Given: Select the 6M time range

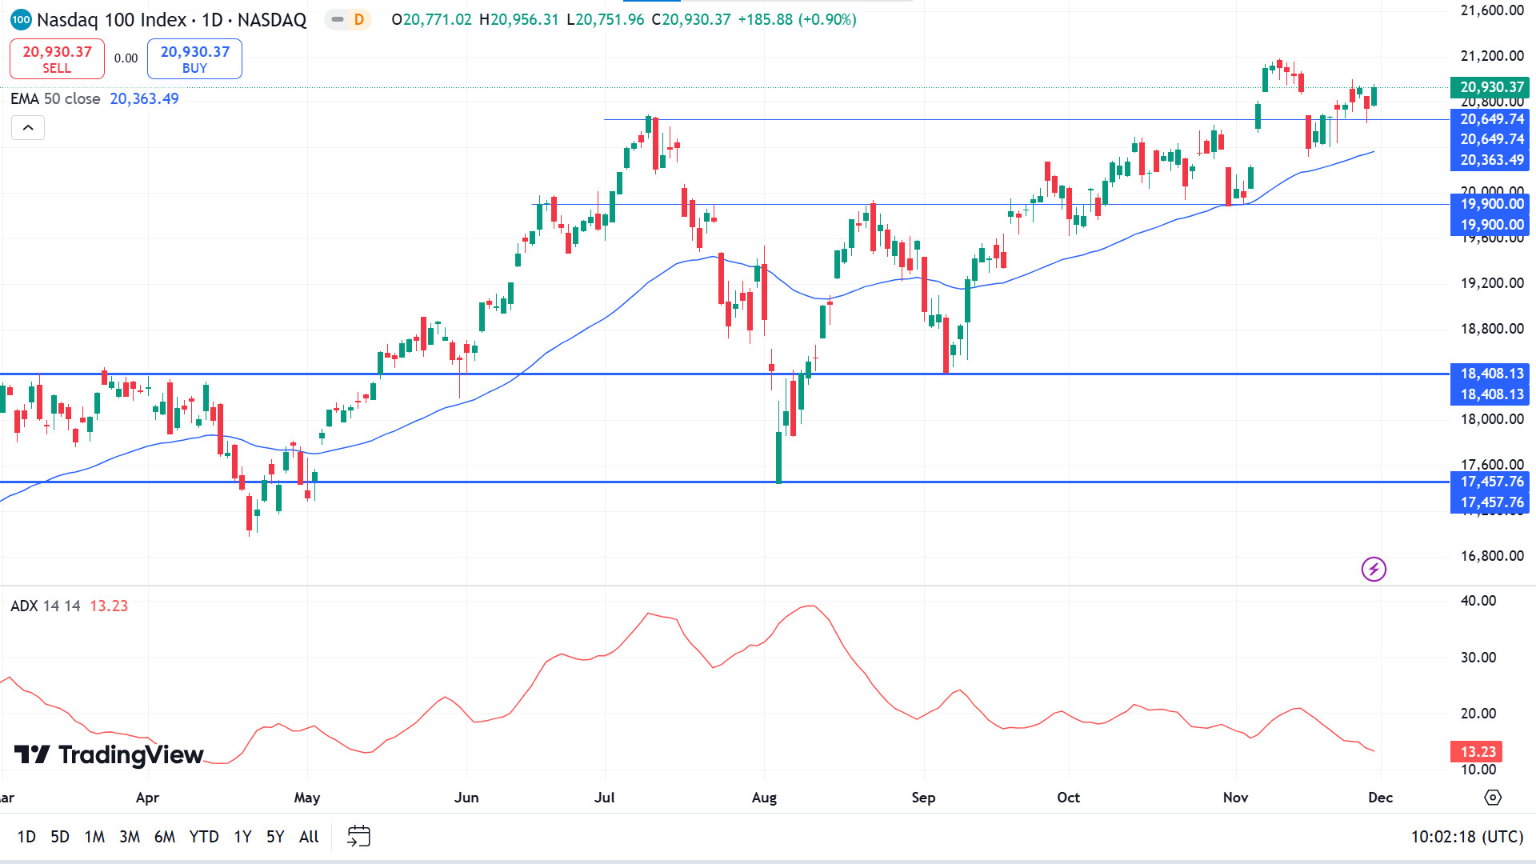Looking at the screenshot, I should tap(165, 837).
